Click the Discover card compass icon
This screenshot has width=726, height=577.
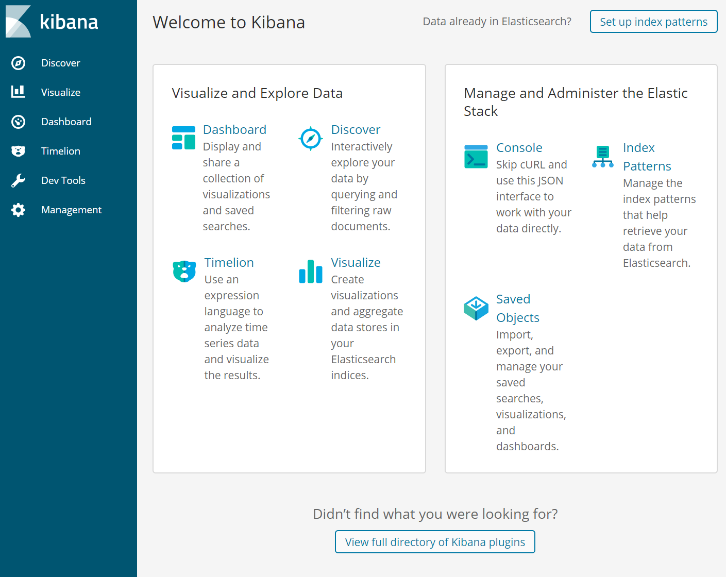tap(311, 138)
